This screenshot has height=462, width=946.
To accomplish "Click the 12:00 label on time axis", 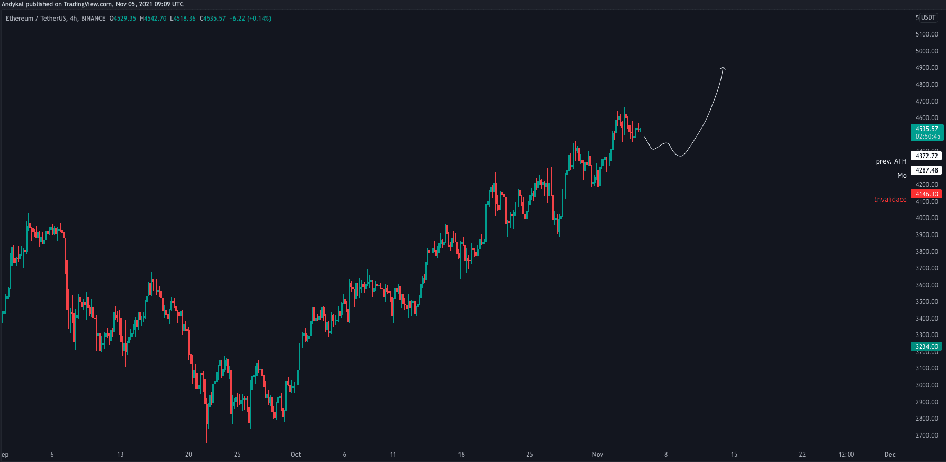I will [x=846, y=455].
